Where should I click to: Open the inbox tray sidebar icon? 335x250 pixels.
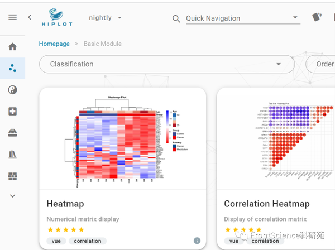[x=12, y=133]
